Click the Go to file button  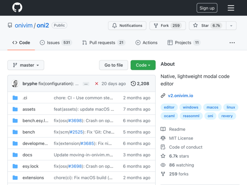point(113,65)
